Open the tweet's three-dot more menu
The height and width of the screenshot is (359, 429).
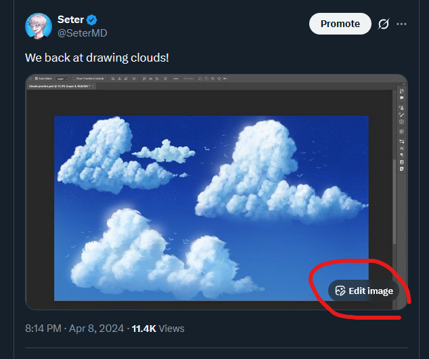[x=402, y=24]
